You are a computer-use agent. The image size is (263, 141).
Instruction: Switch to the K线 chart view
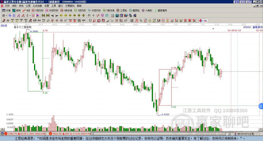tap(26, 10)
